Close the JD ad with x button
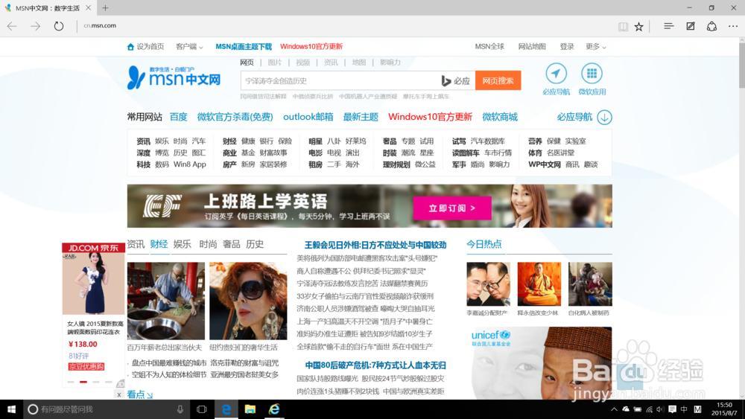 click(x=118, y=394)
